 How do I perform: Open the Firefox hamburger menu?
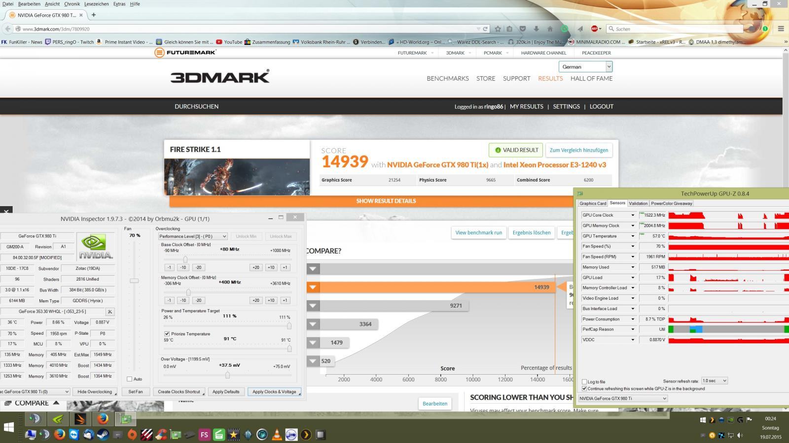click(781, 29)
